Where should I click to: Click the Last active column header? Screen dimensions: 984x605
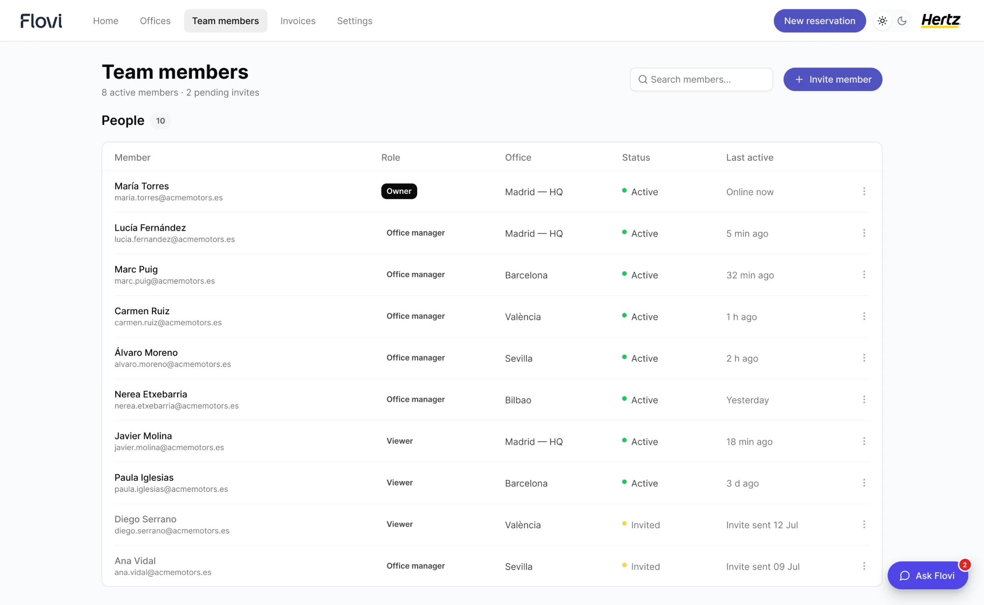click(x=750, y=157)
